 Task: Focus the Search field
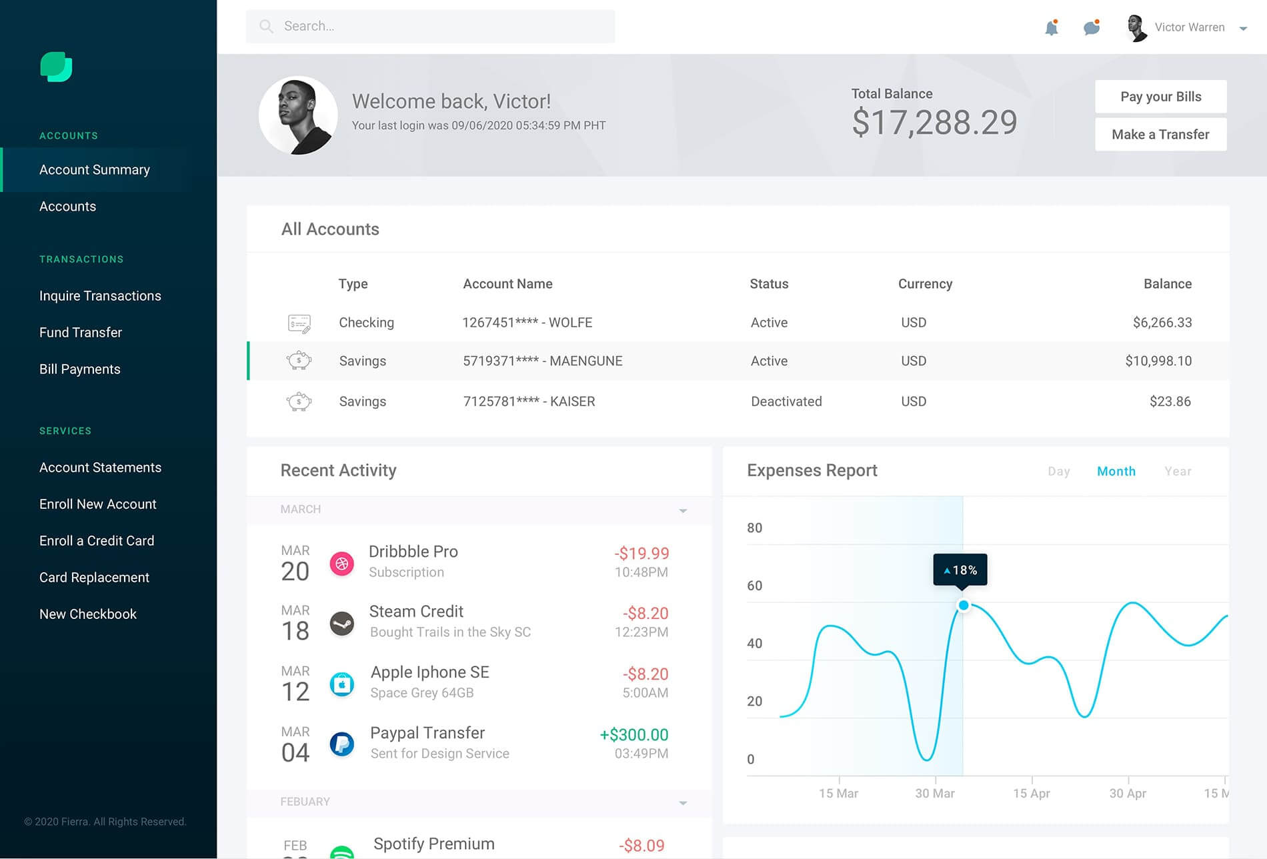coord(430,26)
